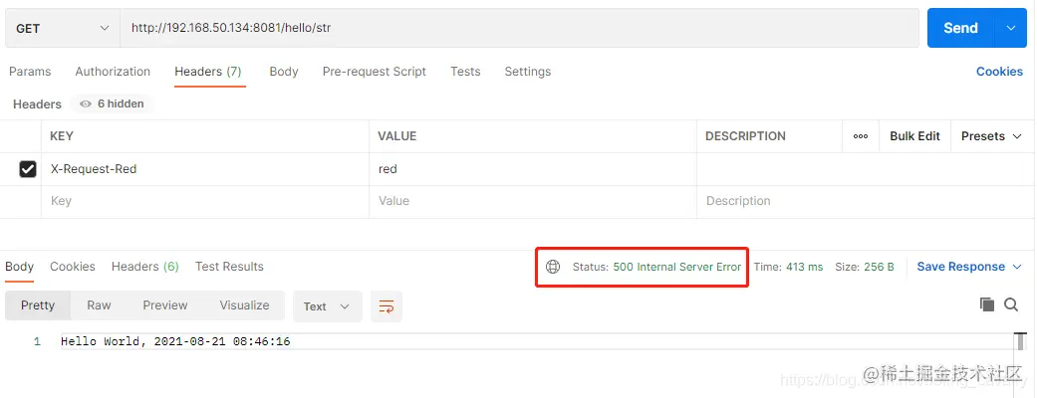
Task: Click the empty Value input field
Action: coord(532,201)
